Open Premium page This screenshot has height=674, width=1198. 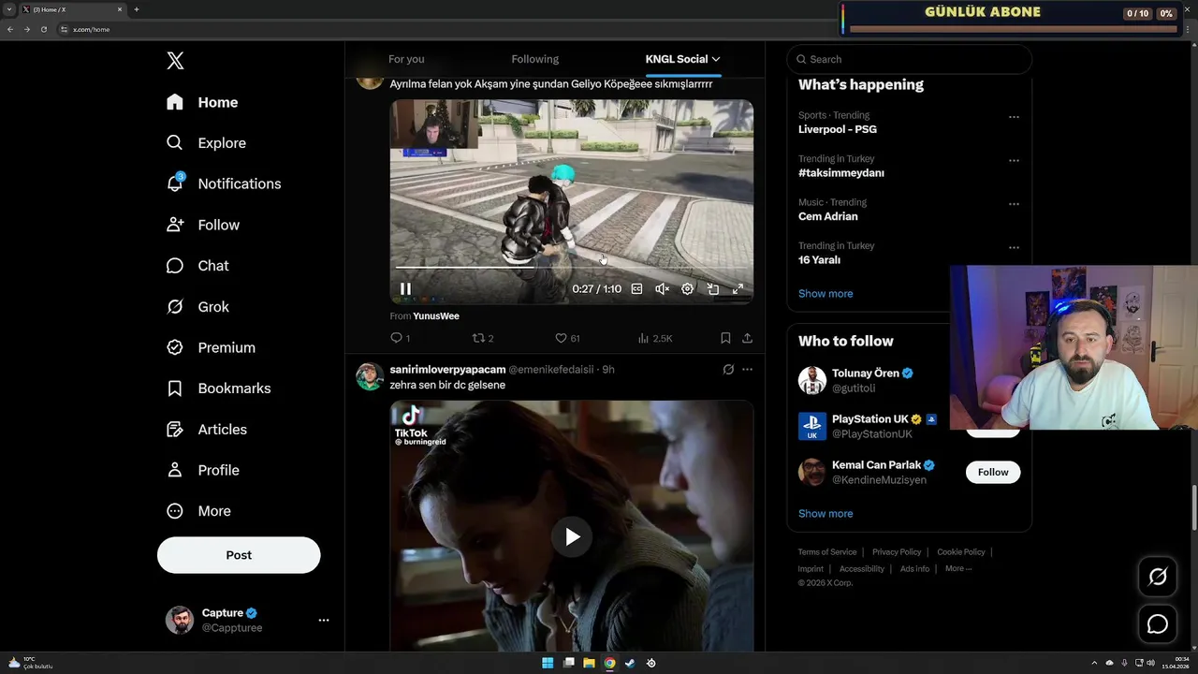coord(211,347)
